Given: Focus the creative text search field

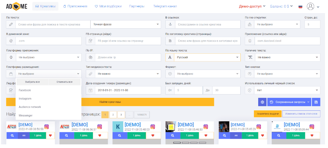Looking at the screenshot, I should [x=53, y=24].
